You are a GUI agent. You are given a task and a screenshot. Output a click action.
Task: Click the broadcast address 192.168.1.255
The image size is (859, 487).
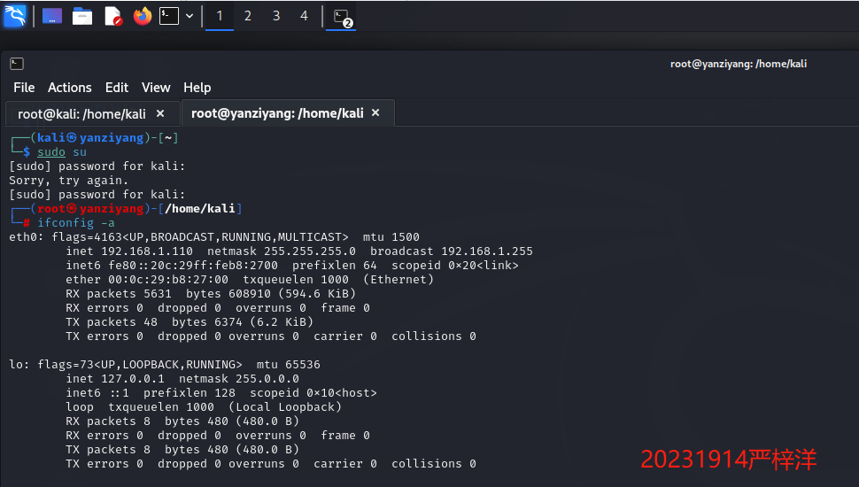[x=487, y=251]
